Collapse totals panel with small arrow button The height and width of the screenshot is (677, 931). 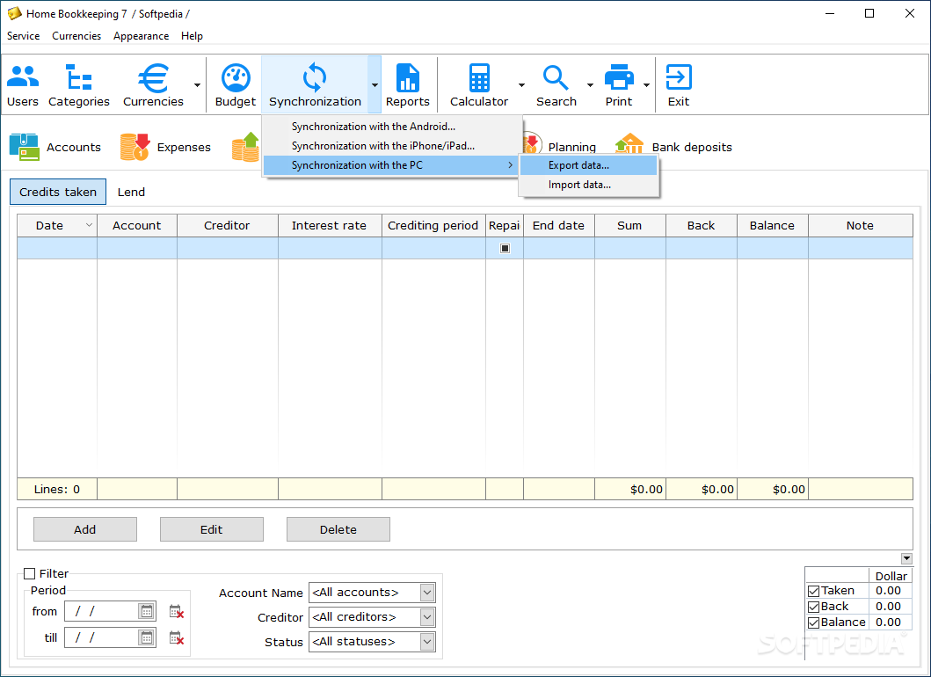coord(906,558)
